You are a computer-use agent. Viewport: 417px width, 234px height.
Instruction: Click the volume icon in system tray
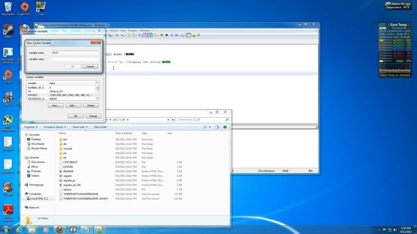click(395, 229)
